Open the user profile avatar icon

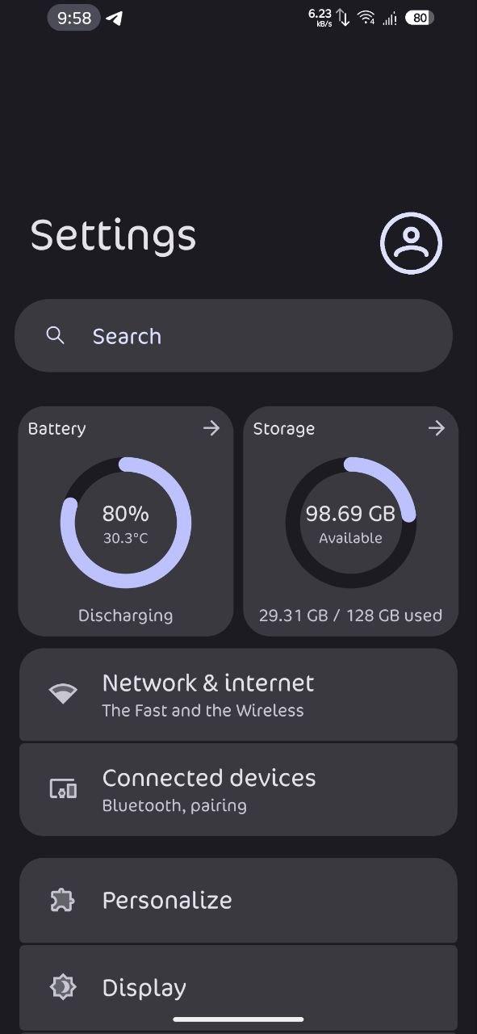[412, 243]
